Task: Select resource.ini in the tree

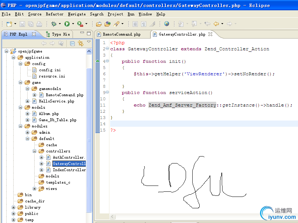Action: (x=52, y=76)
